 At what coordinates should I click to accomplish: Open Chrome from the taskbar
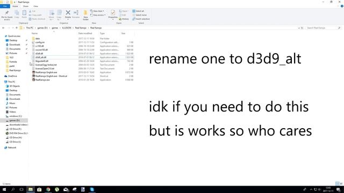(48, 189)
